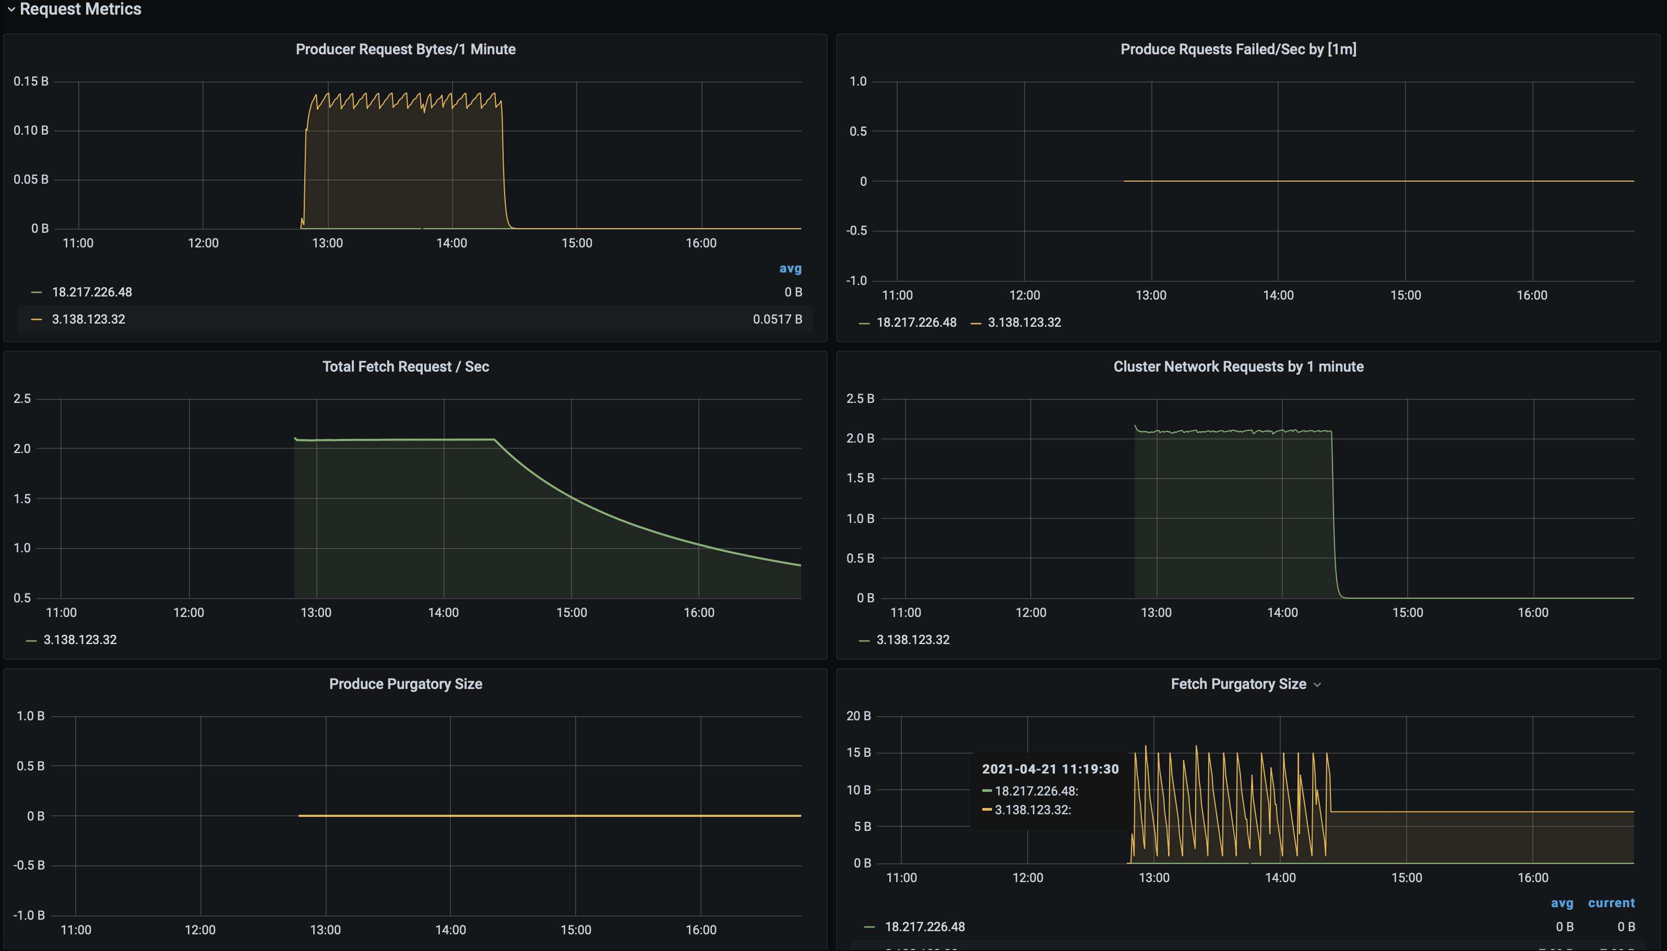Screen dimensions: 1667x951
Task: Toggle the 18.217.226.48 series in Producer Request Bytes legend
Action: coord(91,292)
